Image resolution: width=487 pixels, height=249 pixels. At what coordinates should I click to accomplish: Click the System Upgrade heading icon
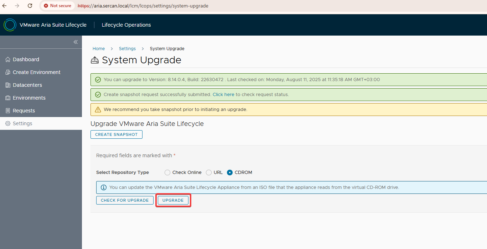[95, 60]
